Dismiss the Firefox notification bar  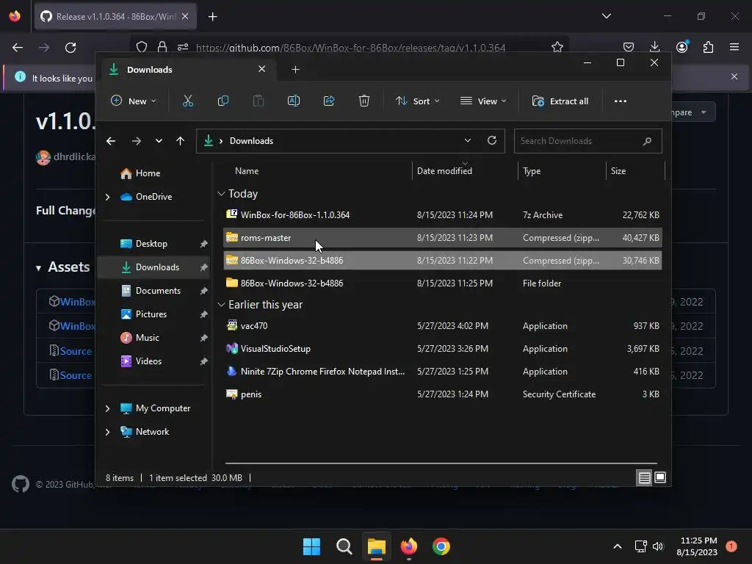click(734, 76)
